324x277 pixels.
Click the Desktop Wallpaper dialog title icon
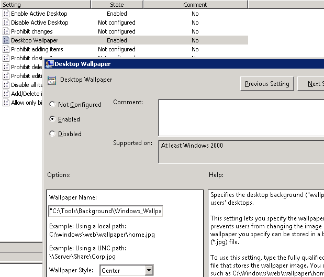50,64
